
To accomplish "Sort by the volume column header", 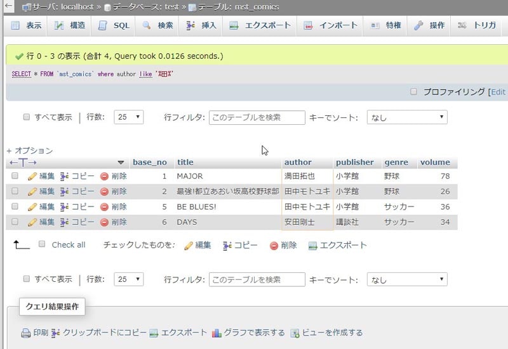I will [x=435, y=162].
